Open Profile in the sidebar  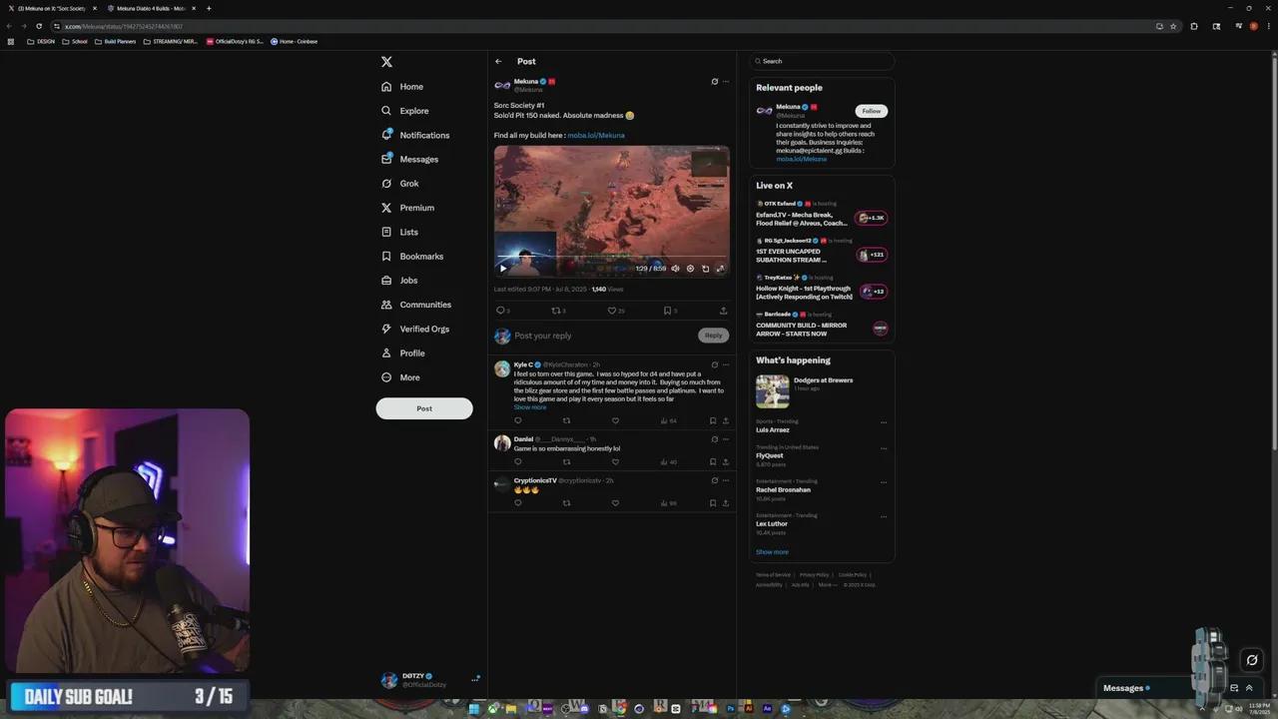[x=403, y=354]
